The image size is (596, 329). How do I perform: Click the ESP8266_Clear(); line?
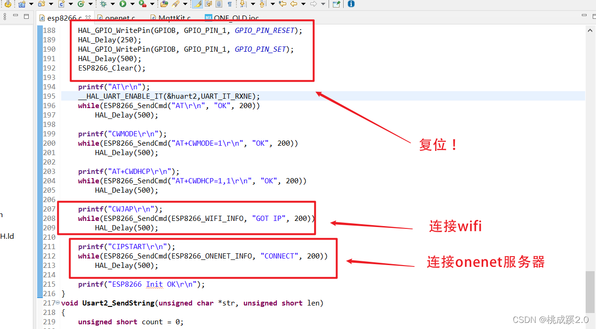[112, 68]
